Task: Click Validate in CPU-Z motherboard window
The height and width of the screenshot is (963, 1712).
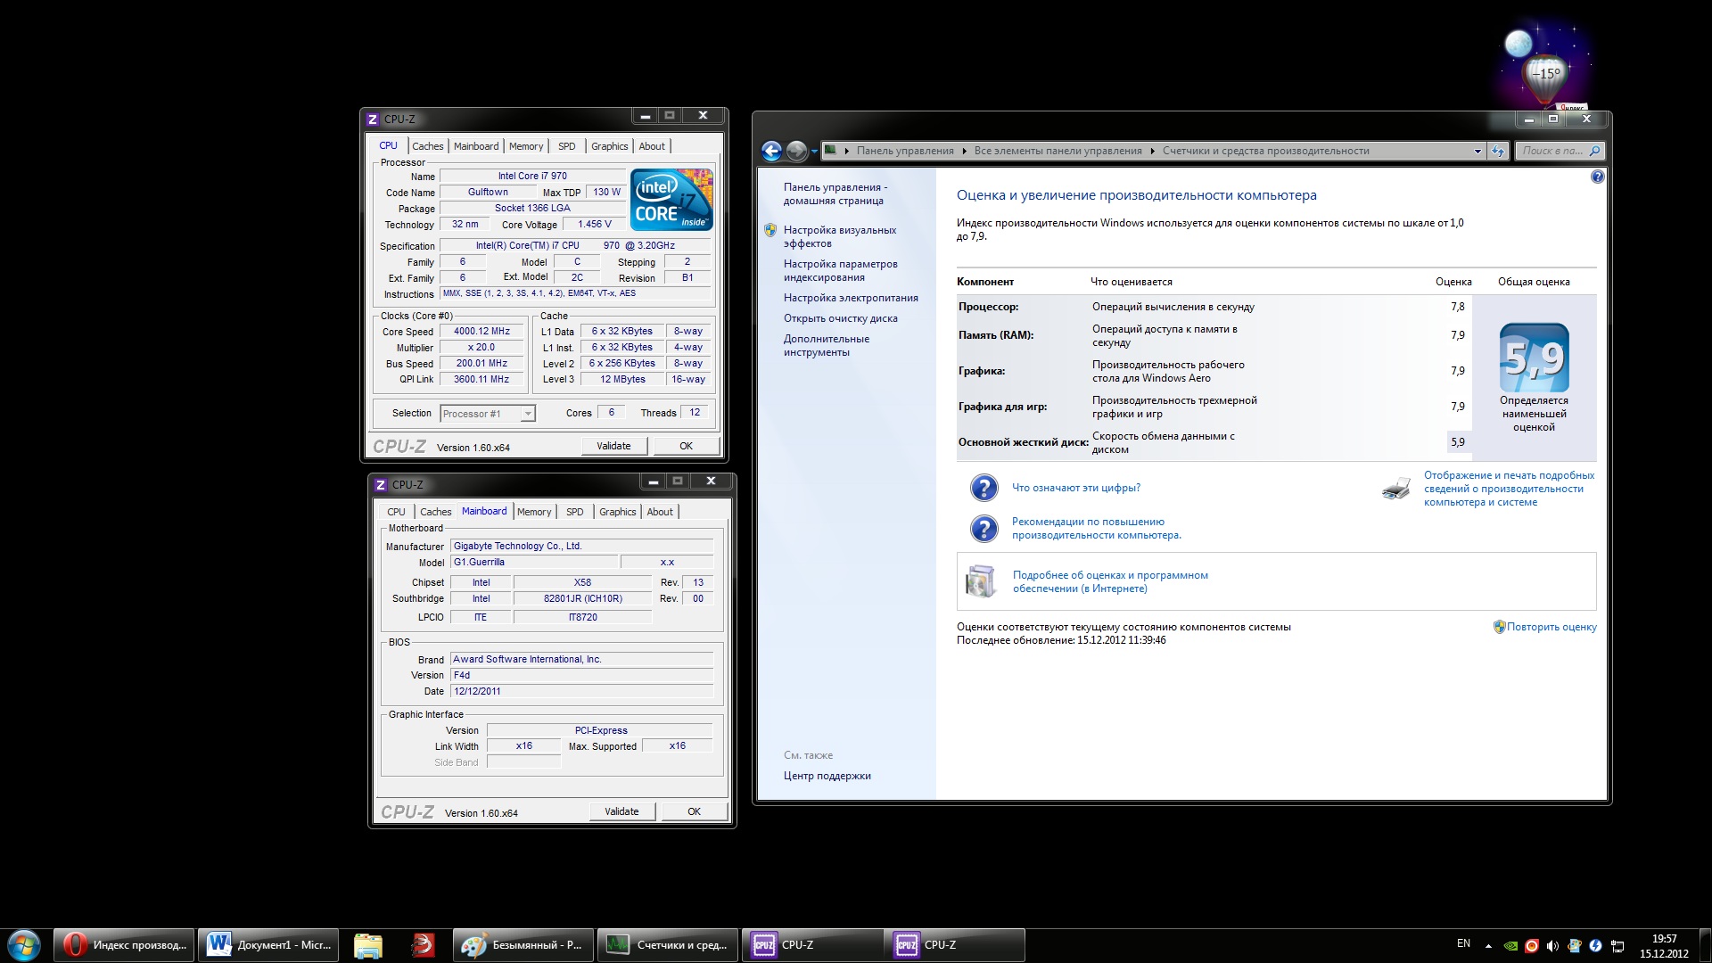Action: tap(621, 812)
